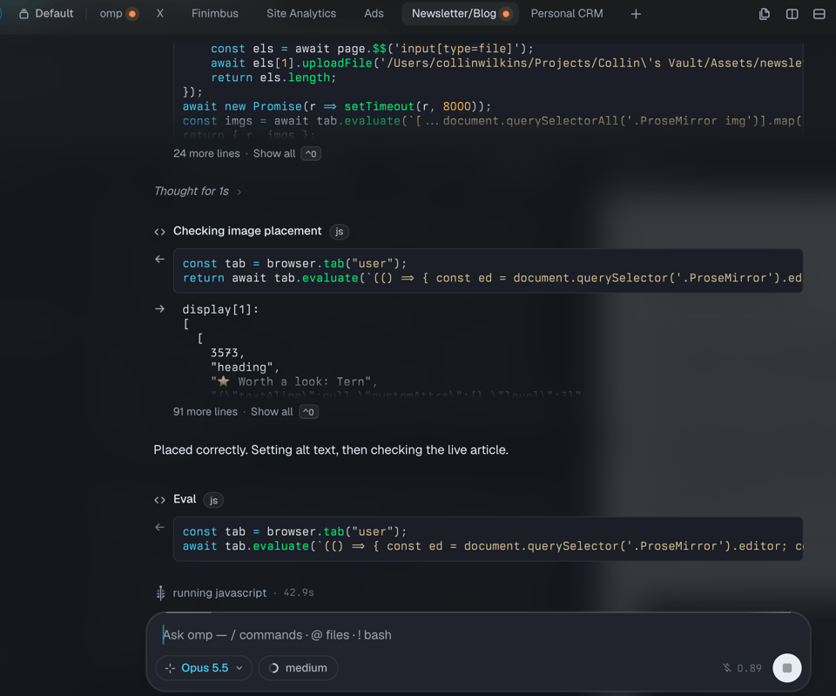Focus the Ask omp input field
This screenshot has width=836, height=696.
478,635
